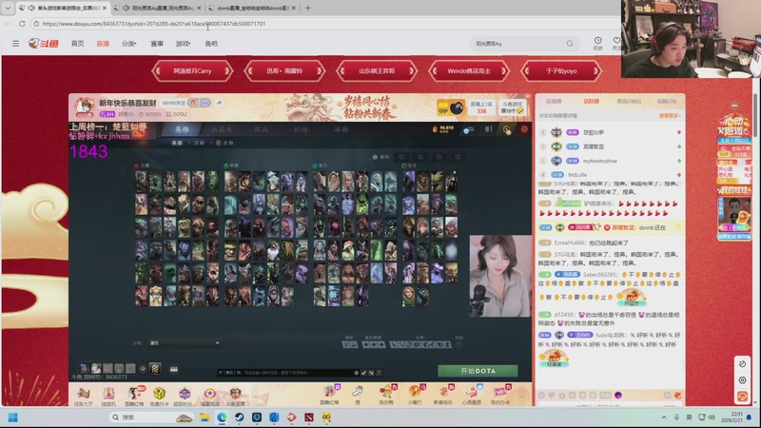Image resolution: width=761 pixels, height=428 pixels.
Task: Click ranking row MdLufie
Action: 611,175
